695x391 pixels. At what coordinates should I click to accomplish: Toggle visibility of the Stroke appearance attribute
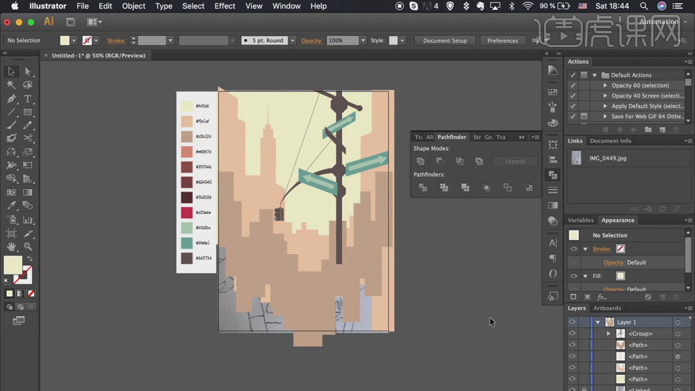pyautogui.click(x=574, y=249)
